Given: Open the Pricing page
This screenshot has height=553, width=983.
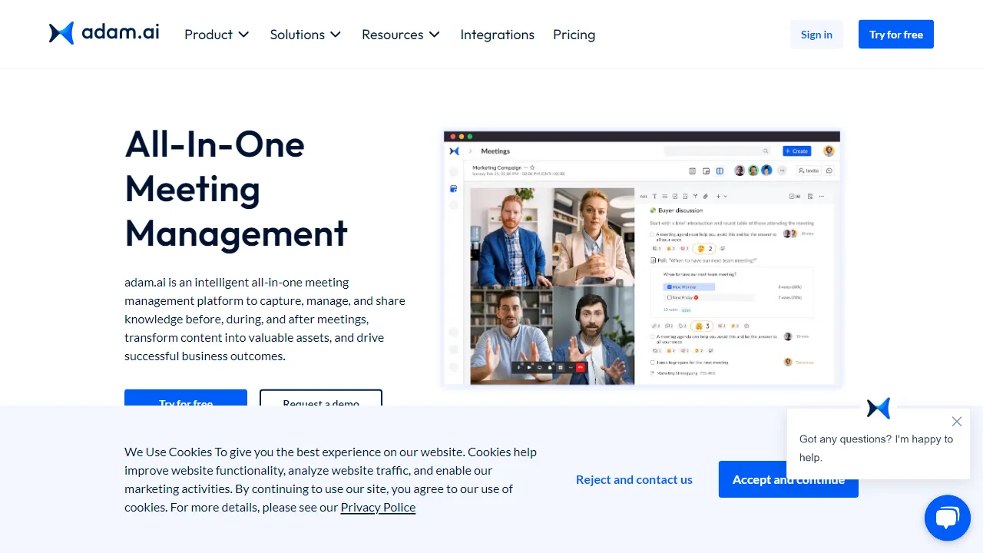Looking at the screenshot, I should click(x=574, y=35).
